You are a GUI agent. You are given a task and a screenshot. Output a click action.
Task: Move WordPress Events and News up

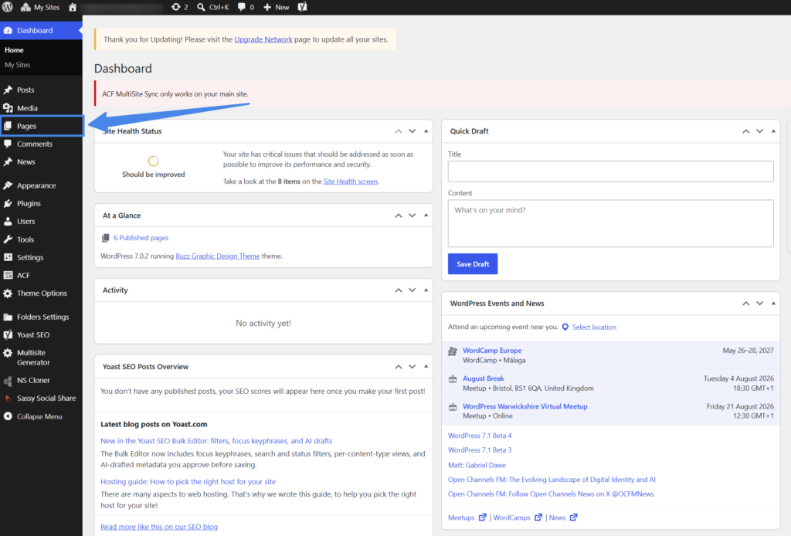(745, 304)
